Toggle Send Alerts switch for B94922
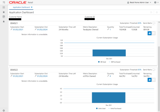160x112 pixels. tap(154, 70)
